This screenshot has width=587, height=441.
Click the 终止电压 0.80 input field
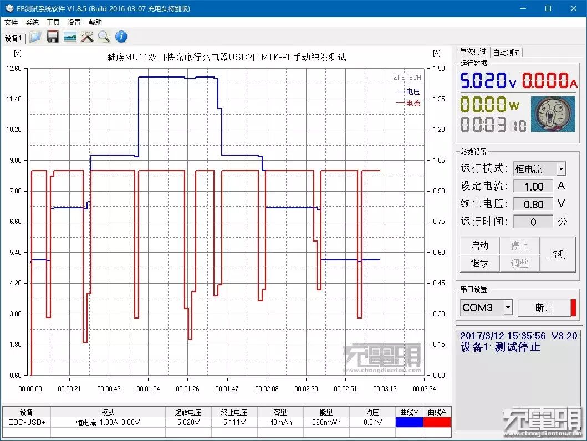pos(533,204)
